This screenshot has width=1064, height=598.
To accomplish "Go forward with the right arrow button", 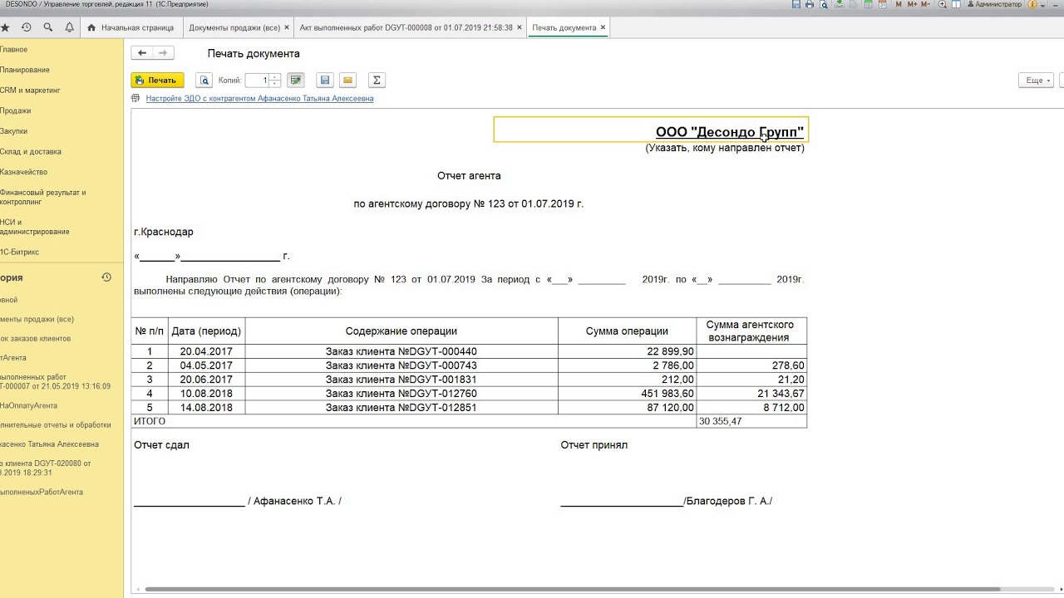I will pos(163,53).
